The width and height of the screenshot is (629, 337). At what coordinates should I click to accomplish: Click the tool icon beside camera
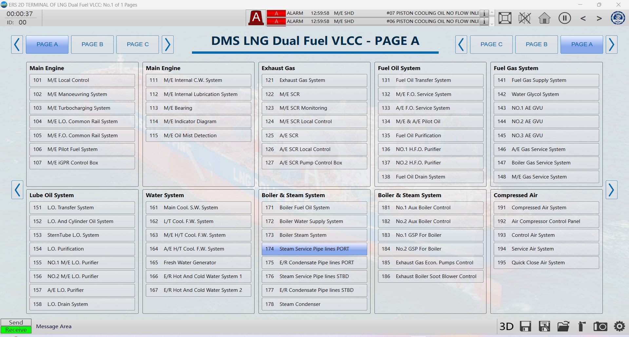tap(581, 327)
